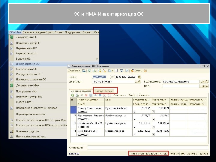Screen dimensions: 216x162
Task: Click the Комментарий input field
Action: [x=147, y=148]
